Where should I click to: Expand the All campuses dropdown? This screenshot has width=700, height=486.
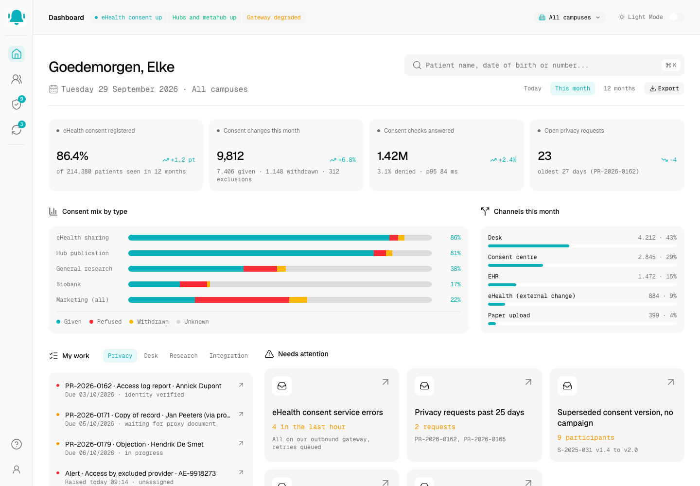[570, 17]
